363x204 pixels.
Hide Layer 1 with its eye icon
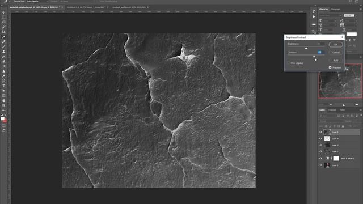tap(320, 165)
